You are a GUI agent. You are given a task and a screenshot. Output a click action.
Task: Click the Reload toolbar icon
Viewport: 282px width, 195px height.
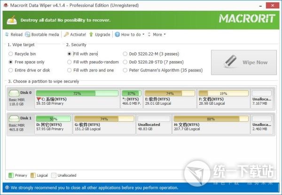(x=7, y=34)
